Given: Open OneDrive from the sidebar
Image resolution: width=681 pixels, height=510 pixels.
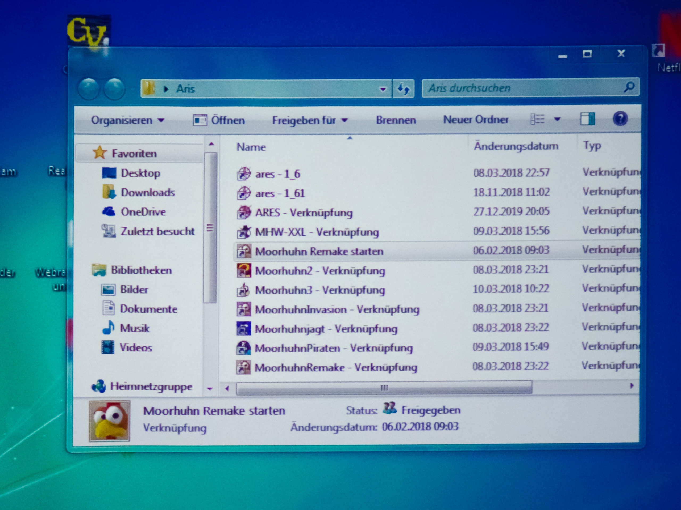Looking at the screenshot, I should [x=143, y=212].
